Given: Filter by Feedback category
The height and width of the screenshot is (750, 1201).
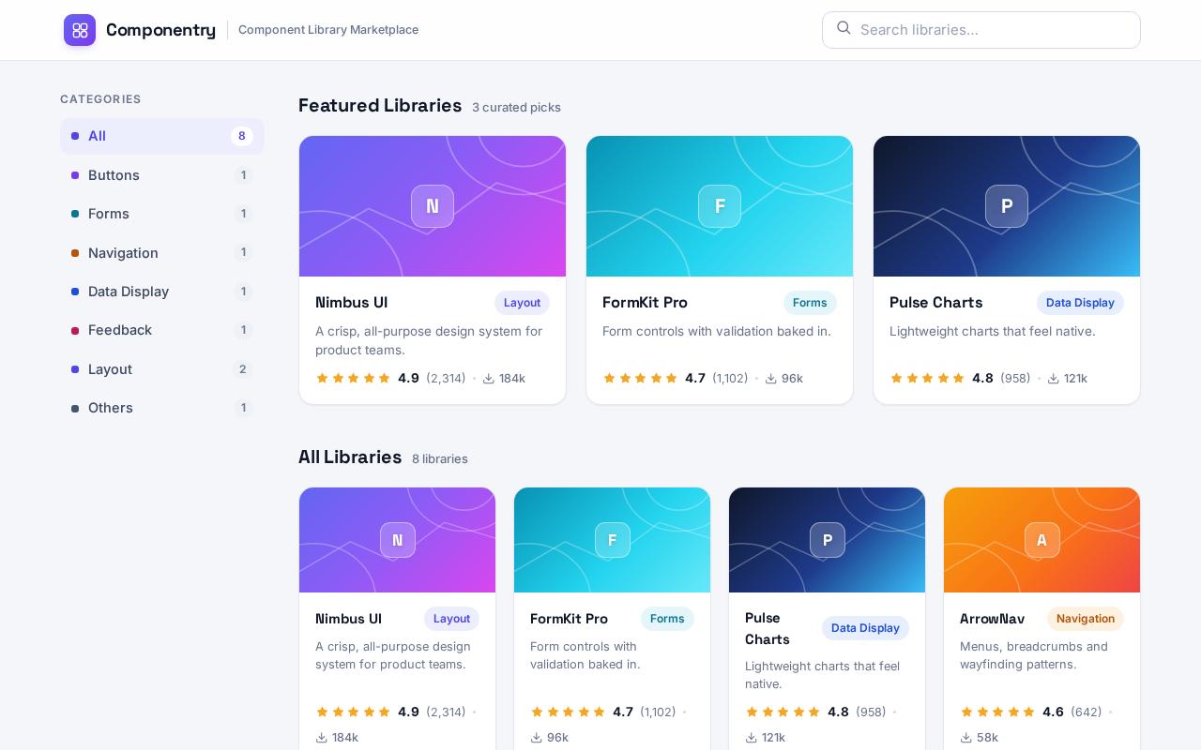Looking at the screenshot, I should 162,330.
